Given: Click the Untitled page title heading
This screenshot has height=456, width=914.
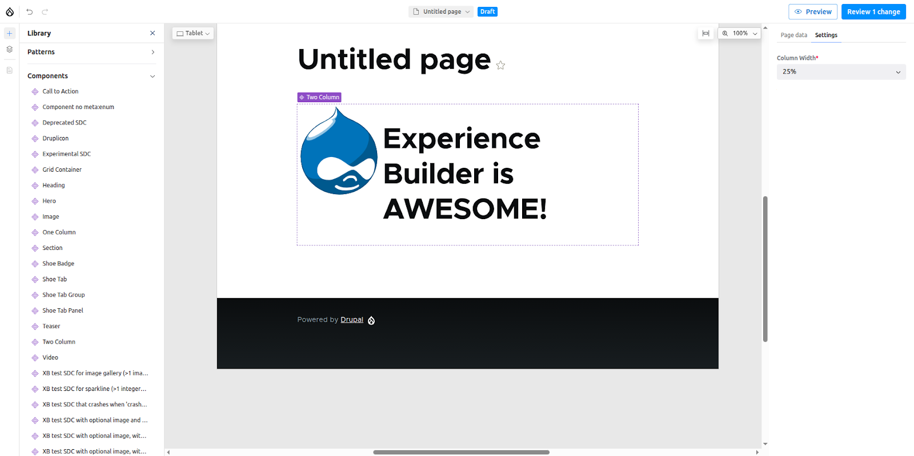Looking at the screenshot, I should pyautogui.click(x=394, y=59).
